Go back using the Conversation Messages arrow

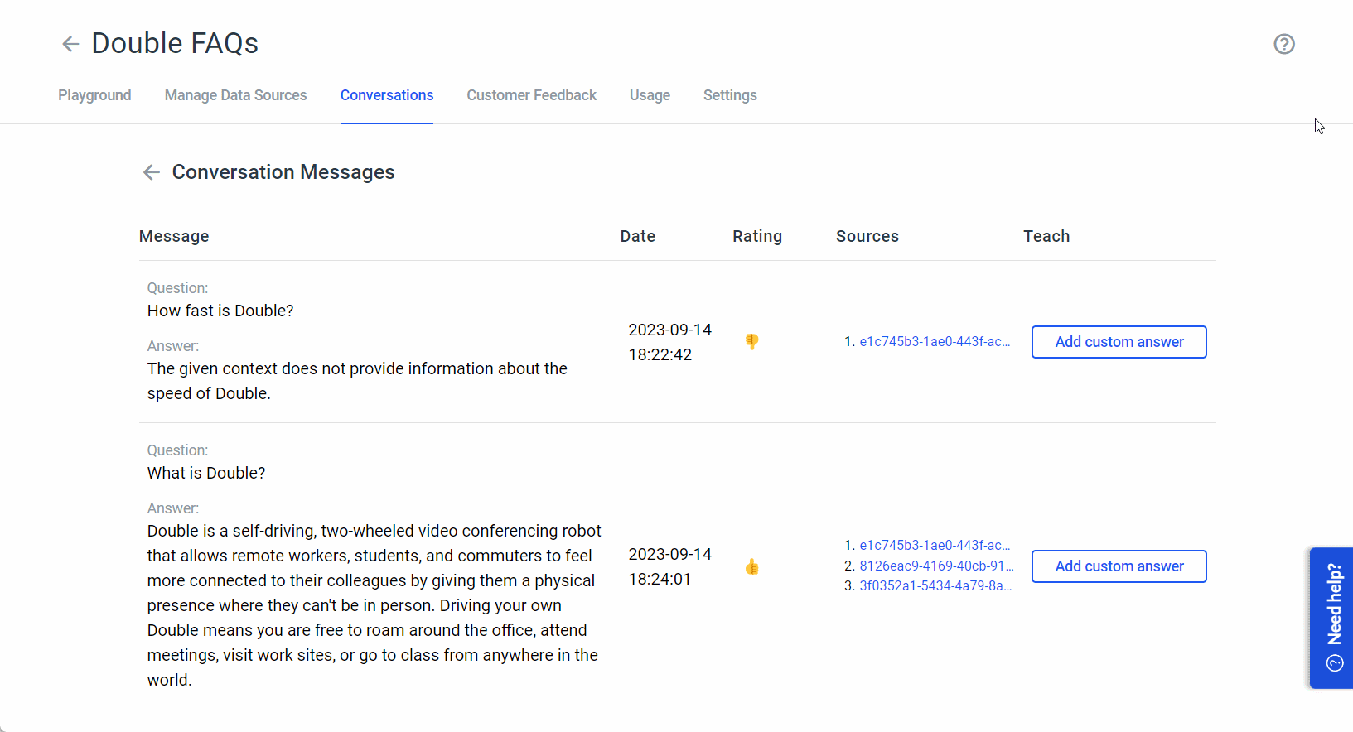[x=151, y=172]
